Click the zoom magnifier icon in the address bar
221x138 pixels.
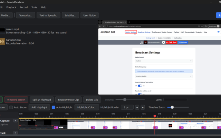click(199, 26)
